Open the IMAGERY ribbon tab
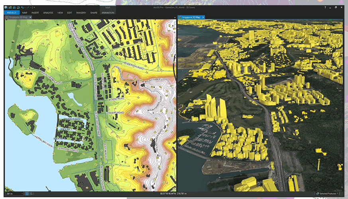The image size is (348, 199). click(x=81, y=13)
